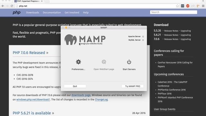The width and height of the screenshot is (206, 116).
Task: Click the MAMP window title bar text
Action: [104, 28]
